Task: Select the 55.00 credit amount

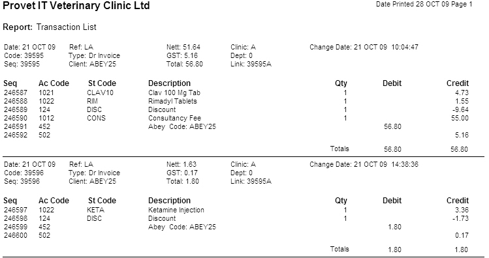Action: (460, 119)
